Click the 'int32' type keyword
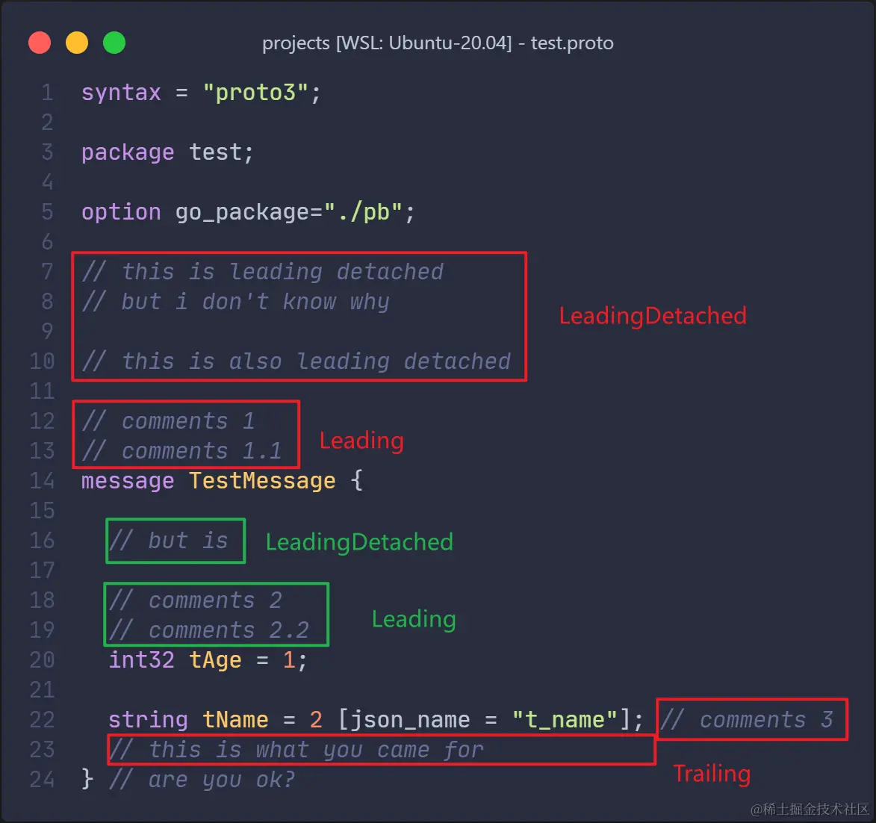The width and height of the screenshot is (876, 823). tap(141, 660)
